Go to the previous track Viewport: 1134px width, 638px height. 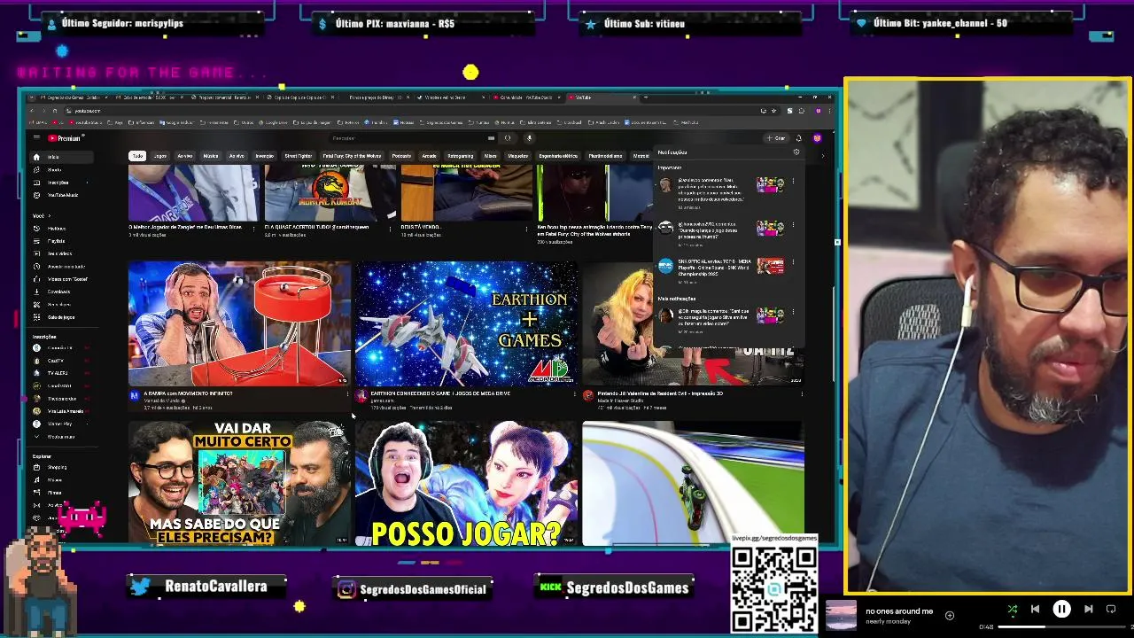coord(1035,609)
